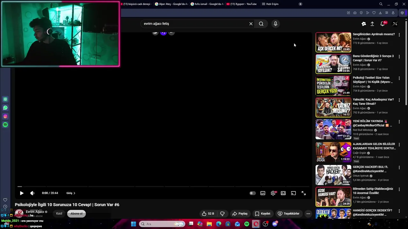Click the Teşekkürler button

coord(288,214)
